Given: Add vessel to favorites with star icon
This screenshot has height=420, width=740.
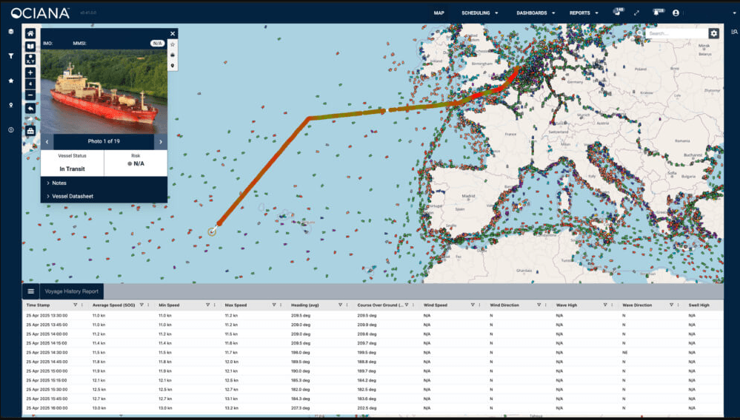Looking at the screenshot, I should (173, 44).
